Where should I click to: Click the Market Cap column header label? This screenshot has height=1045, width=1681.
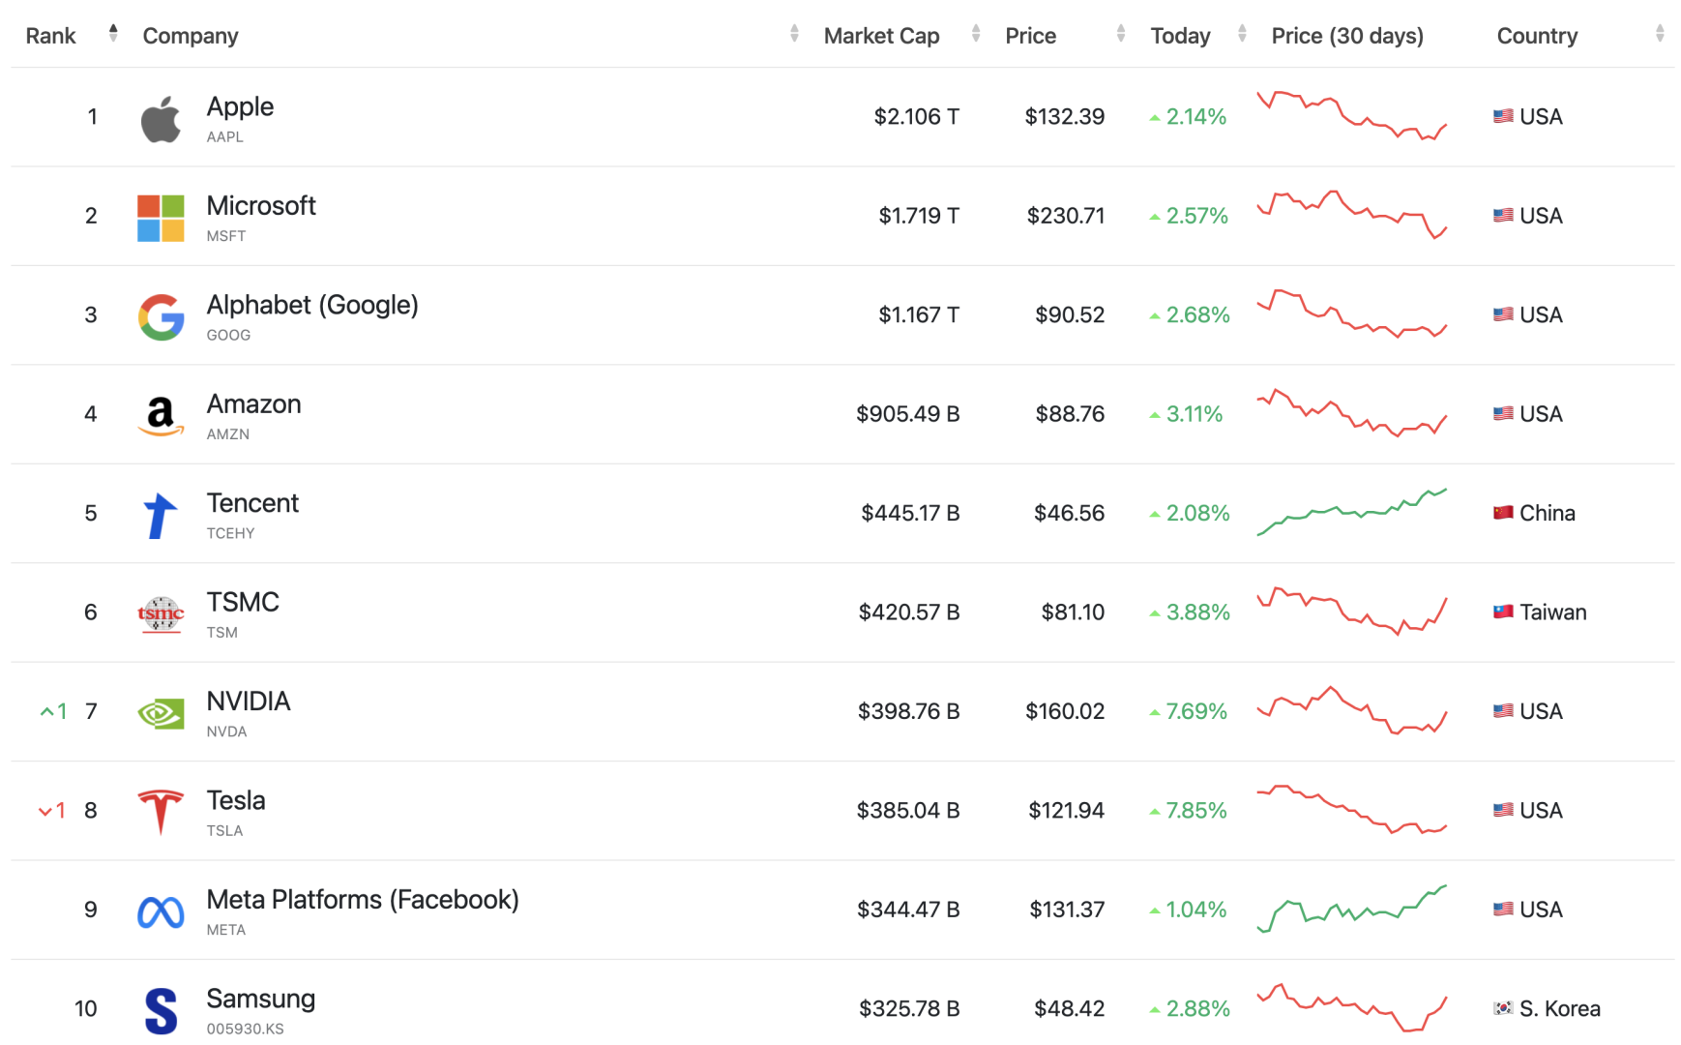click(x=881, y=36)
